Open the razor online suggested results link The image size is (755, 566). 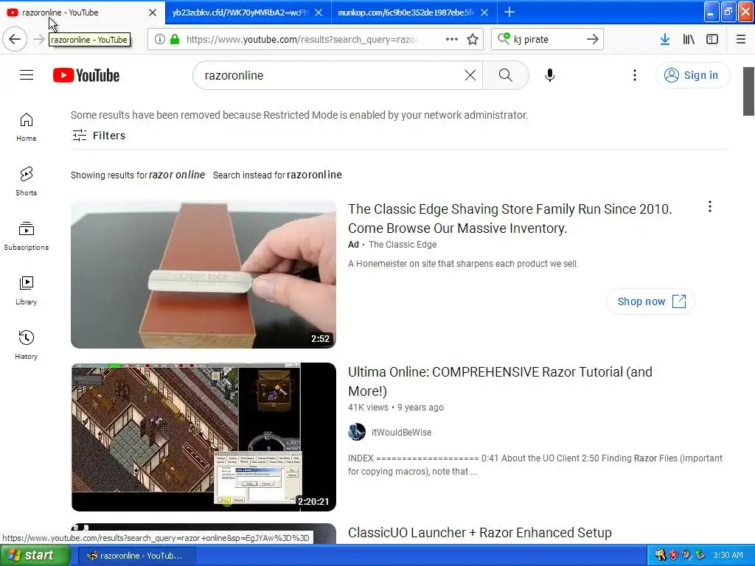click(177, 175)
